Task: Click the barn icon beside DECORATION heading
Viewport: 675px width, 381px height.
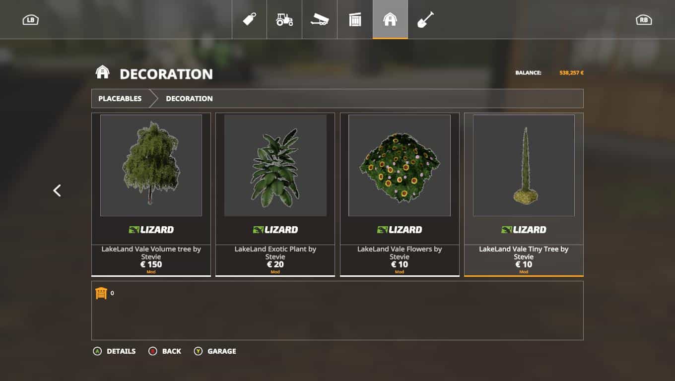Action: click(x=102, y=72)
